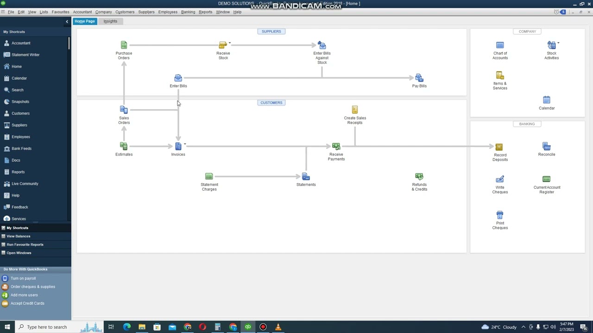Click the Windows Start button
The height and width of the screenshot is (333, 593).
[7, 327]
